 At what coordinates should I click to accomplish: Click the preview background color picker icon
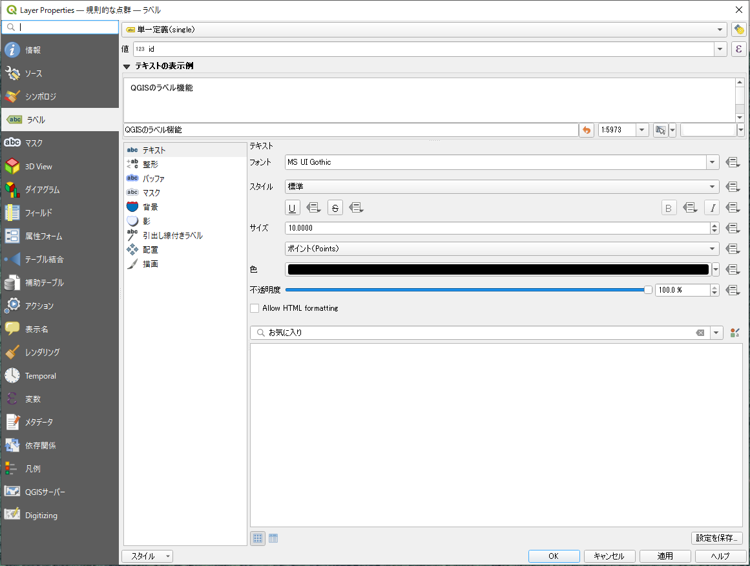pos(661,130)
